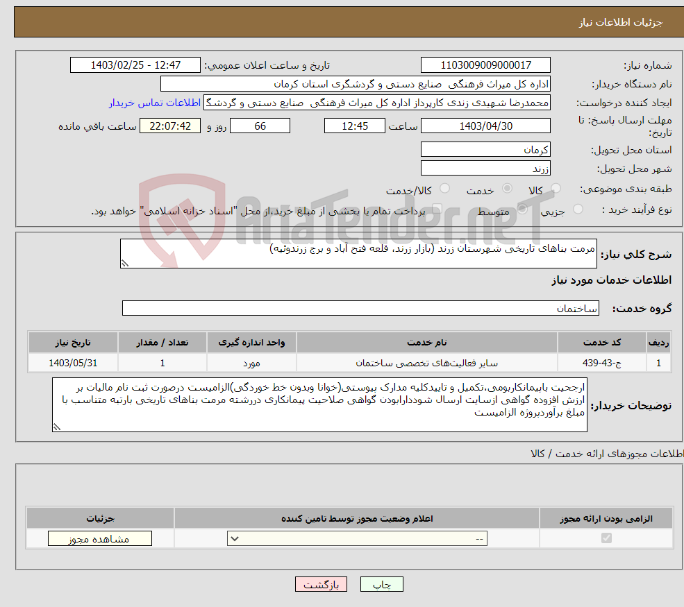Click the اطلاعات مجوزهای ارائه خدمت heading

pos(607,454)
